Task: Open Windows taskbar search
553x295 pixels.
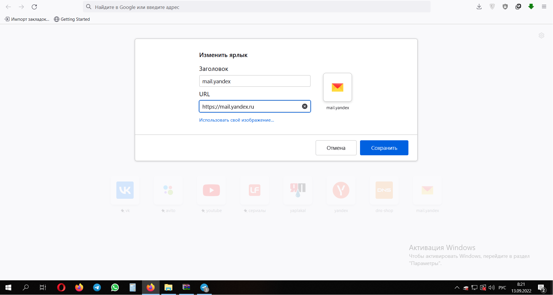Action: coord(26,288)
